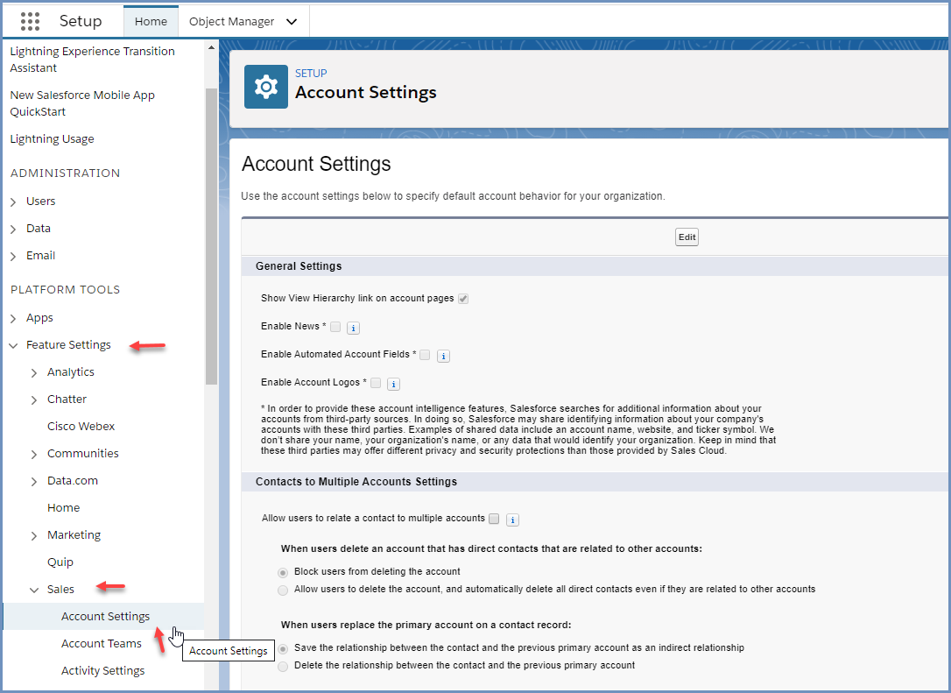This screenshot has height=693, width=951.
Task: Select Save the relationship as indirect option
Action: 283,648
